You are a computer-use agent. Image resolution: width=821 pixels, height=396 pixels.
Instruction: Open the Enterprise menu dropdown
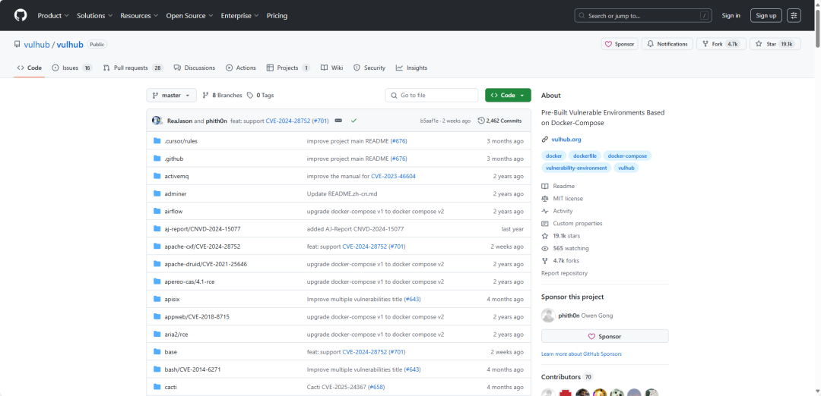pyautogui.click(x=239, y=16)
